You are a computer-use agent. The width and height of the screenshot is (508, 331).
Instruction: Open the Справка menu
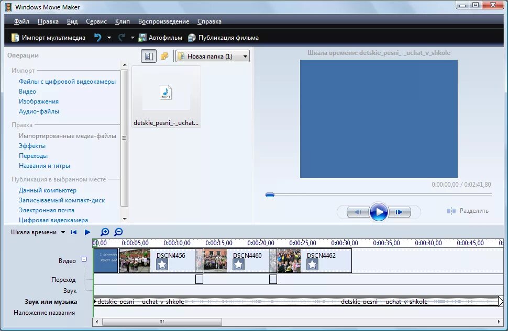click(209, 21)
